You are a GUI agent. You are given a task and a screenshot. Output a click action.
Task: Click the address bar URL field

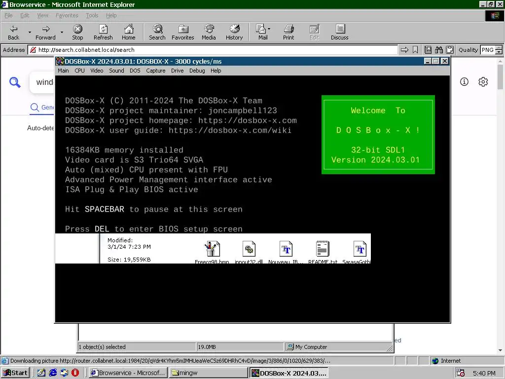(x=213, y=50)
